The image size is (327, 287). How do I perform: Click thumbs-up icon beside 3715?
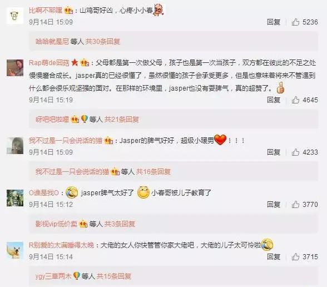point(295,257)
